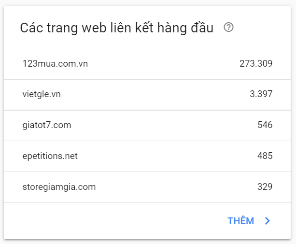Click the 546 count for giatot7.com
Screen dimensions: 296x244
tap(265, 125)
